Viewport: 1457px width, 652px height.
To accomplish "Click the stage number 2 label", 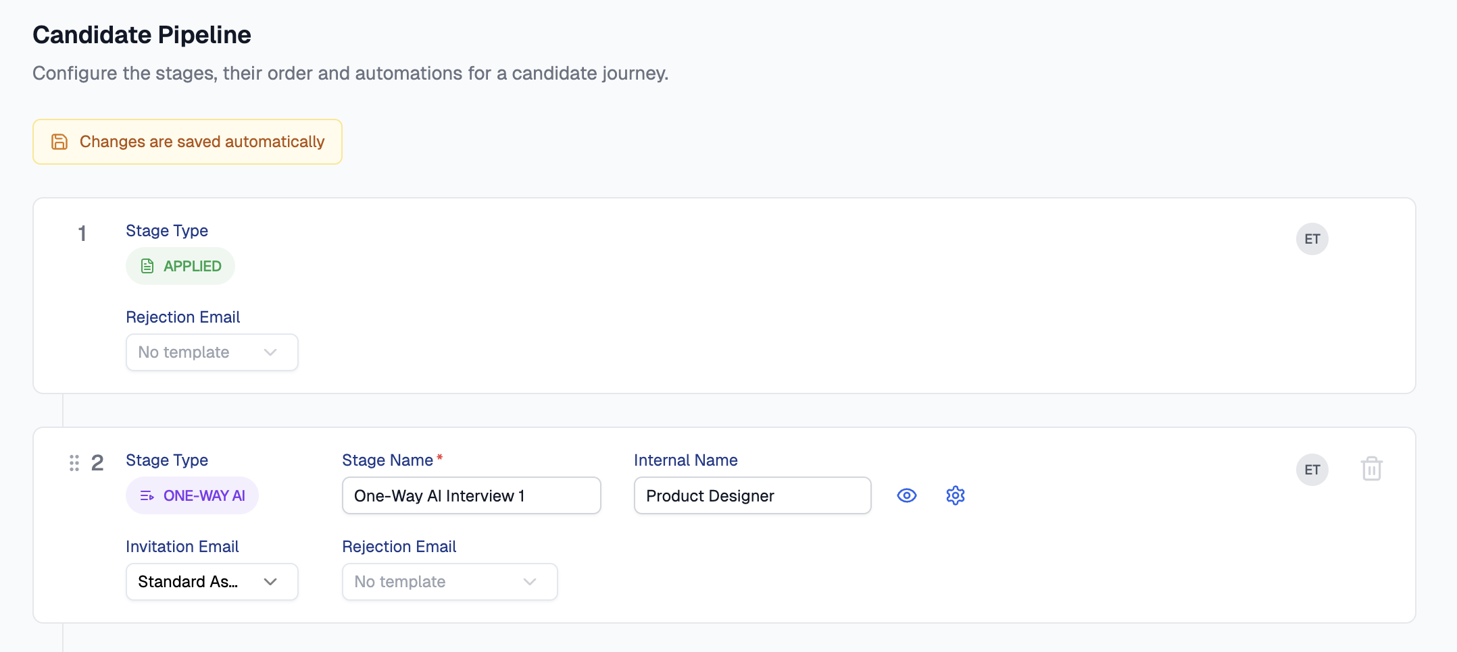I will click(x=97, y=463).
